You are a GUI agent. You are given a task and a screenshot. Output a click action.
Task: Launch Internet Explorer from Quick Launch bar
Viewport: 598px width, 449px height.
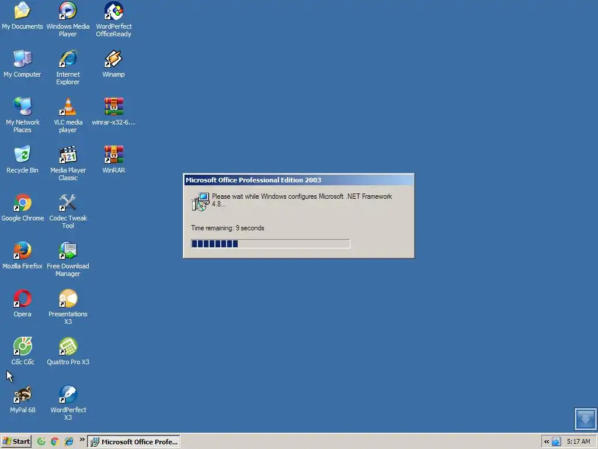pos(69,441)
